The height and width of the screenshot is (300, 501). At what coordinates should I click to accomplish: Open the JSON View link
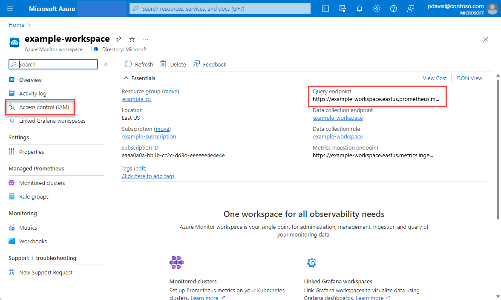click(x=469, y=78)
